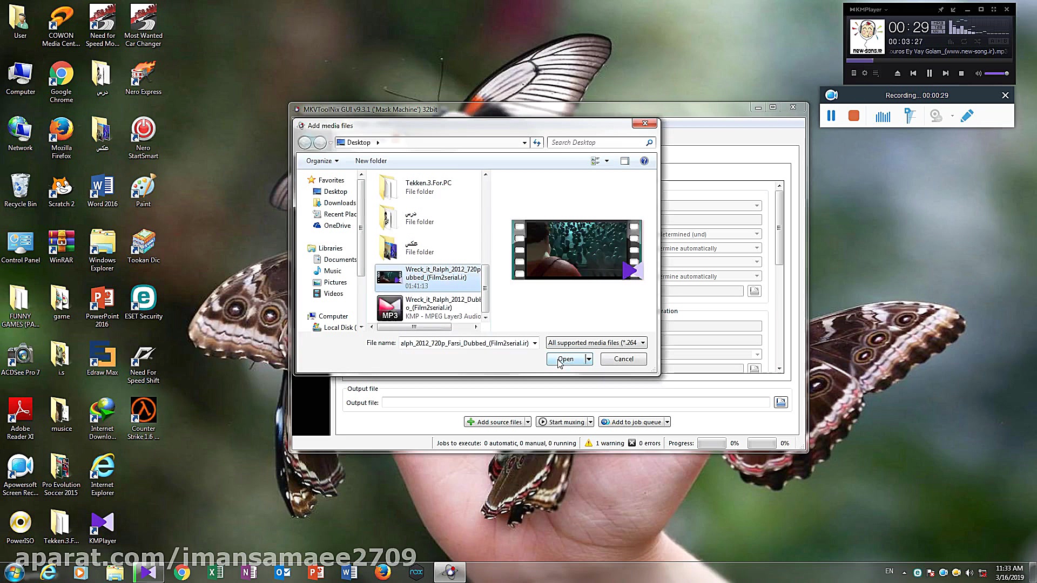
Task: Toggle A-B repeat in KMPlayer
Action: click(999, 42)
